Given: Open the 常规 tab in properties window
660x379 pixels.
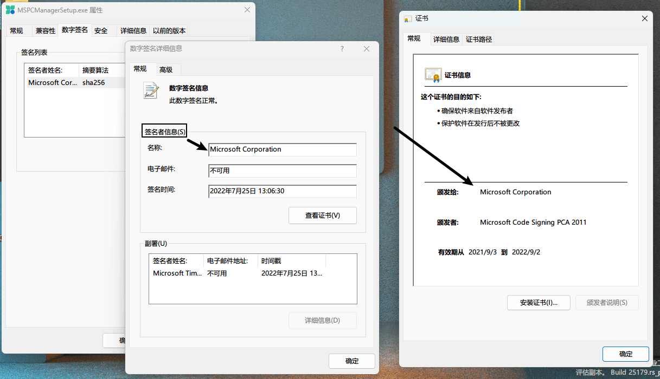Looking at the screenshot, I should tap(17, 31).
